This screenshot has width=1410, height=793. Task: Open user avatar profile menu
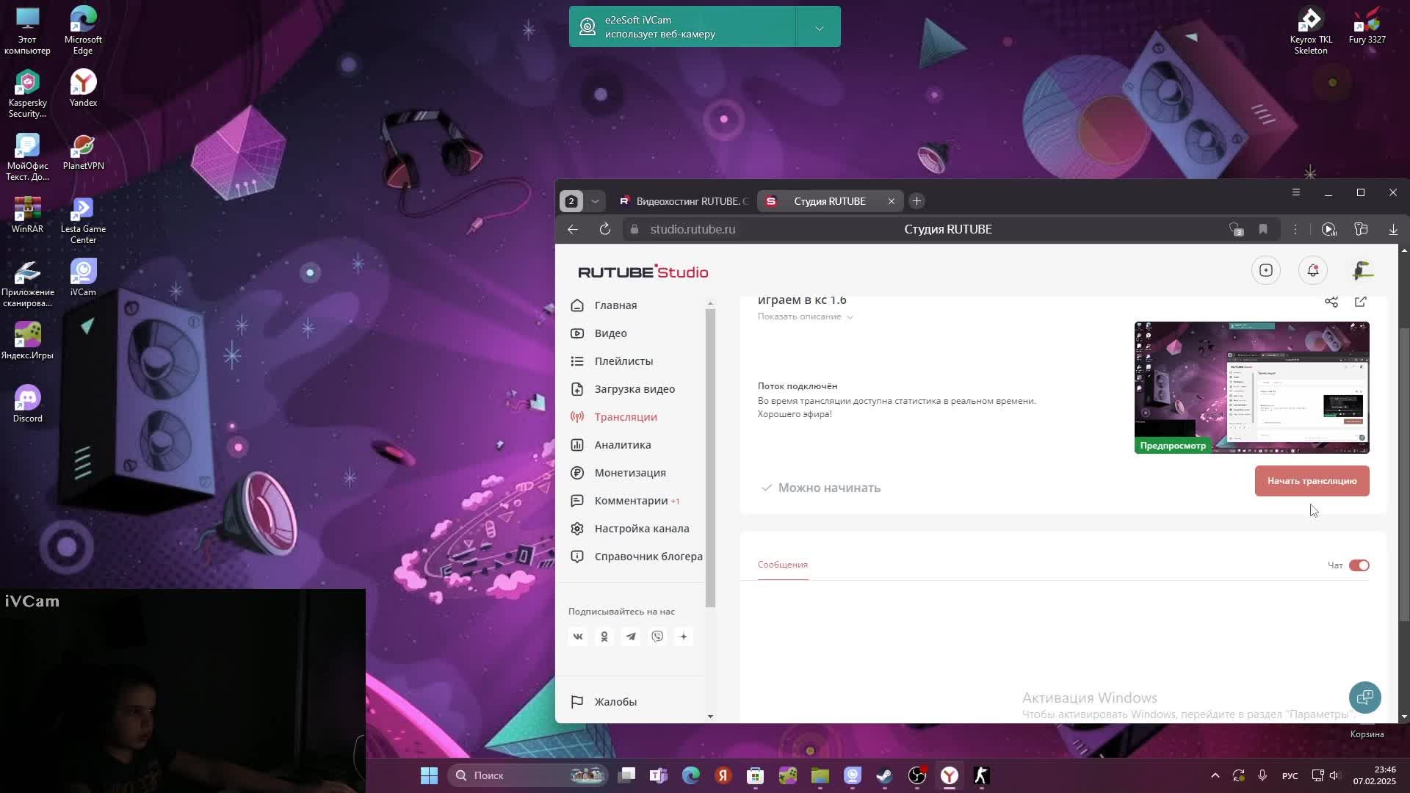point(1362,271)
